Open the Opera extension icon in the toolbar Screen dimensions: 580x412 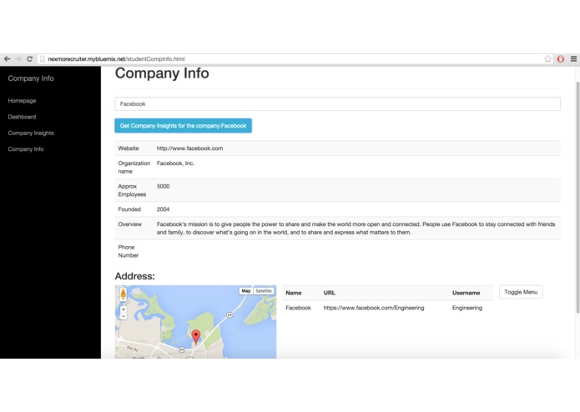(x=561, y=58)
